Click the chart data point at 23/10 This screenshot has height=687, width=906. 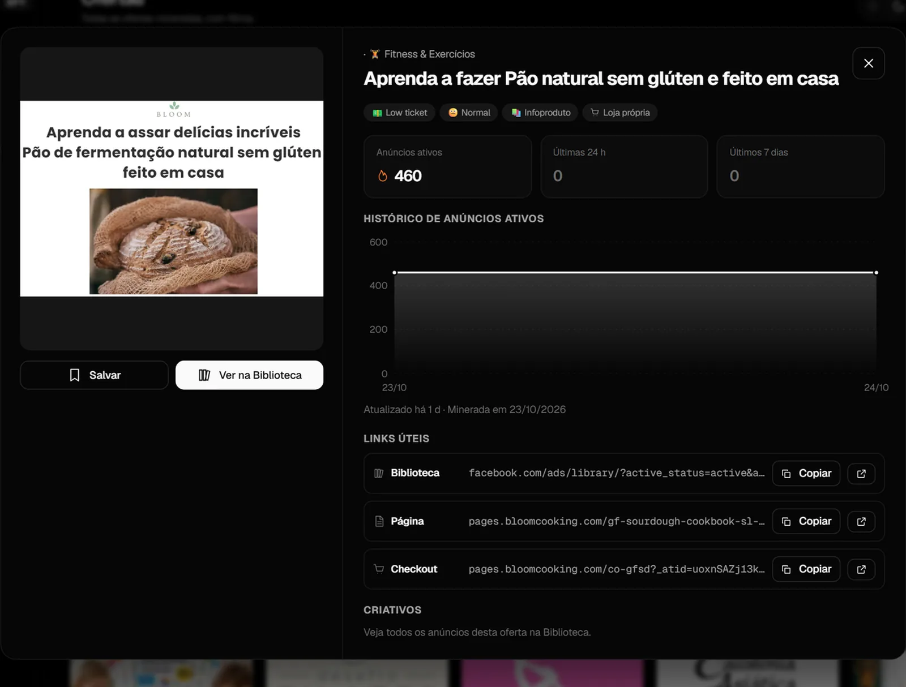[x=395, y=273]
